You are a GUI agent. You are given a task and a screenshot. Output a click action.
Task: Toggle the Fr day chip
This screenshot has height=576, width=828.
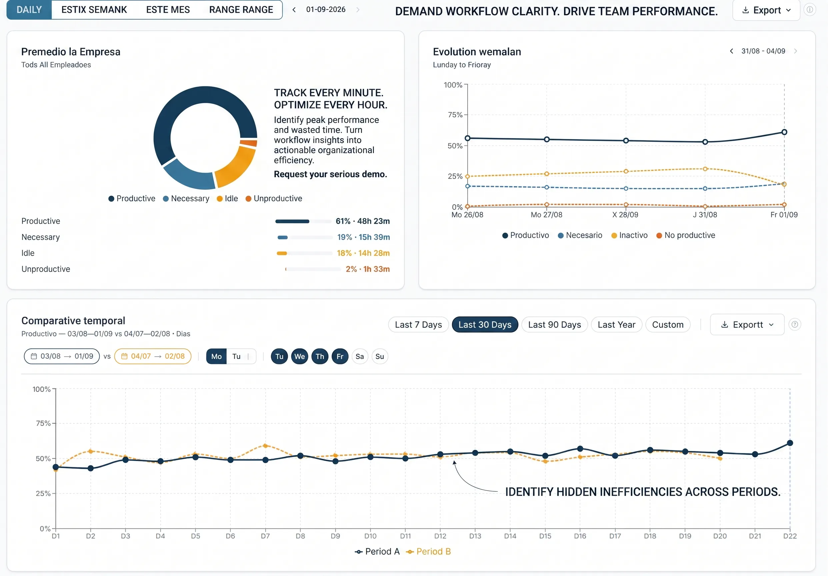[x=340, y=356]
